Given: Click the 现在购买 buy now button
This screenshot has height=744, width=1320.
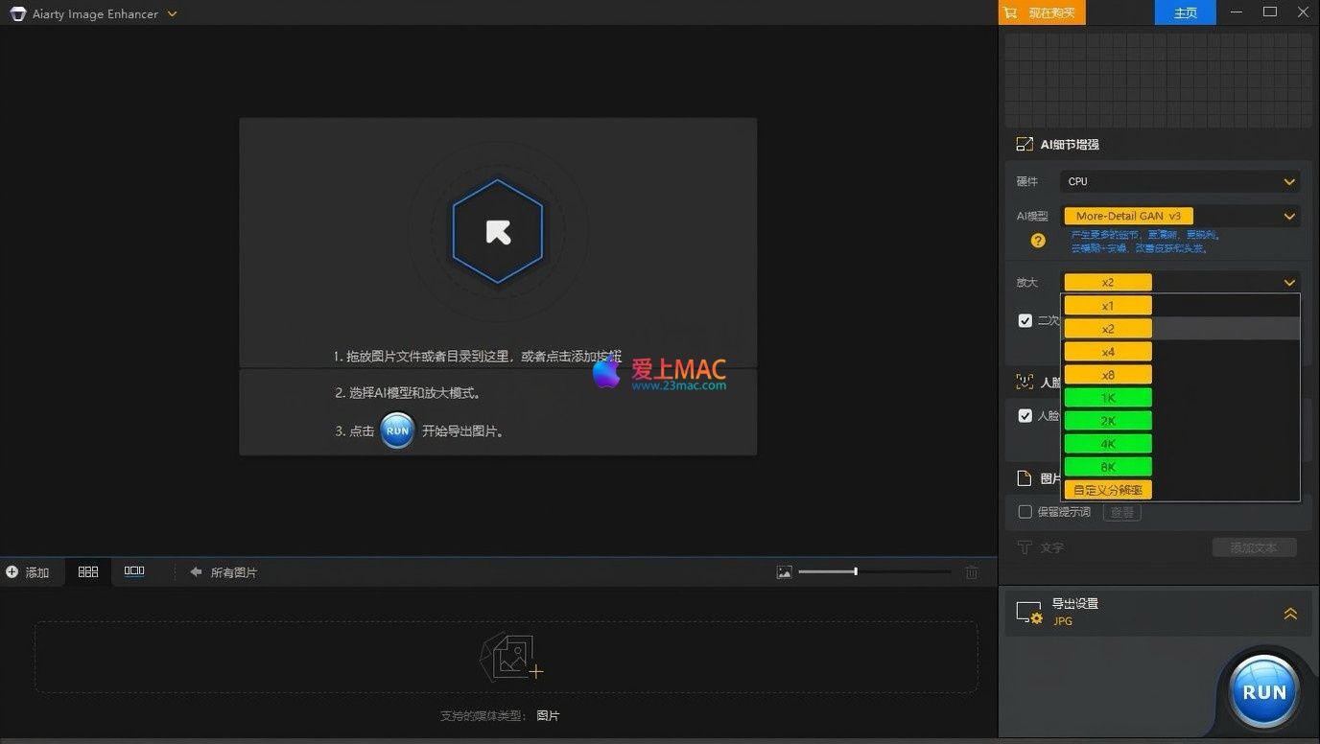Looking at the screenshot, I should [1043, 12].
